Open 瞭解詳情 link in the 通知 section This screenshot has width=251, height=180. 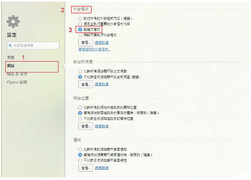tap(102, 168)
